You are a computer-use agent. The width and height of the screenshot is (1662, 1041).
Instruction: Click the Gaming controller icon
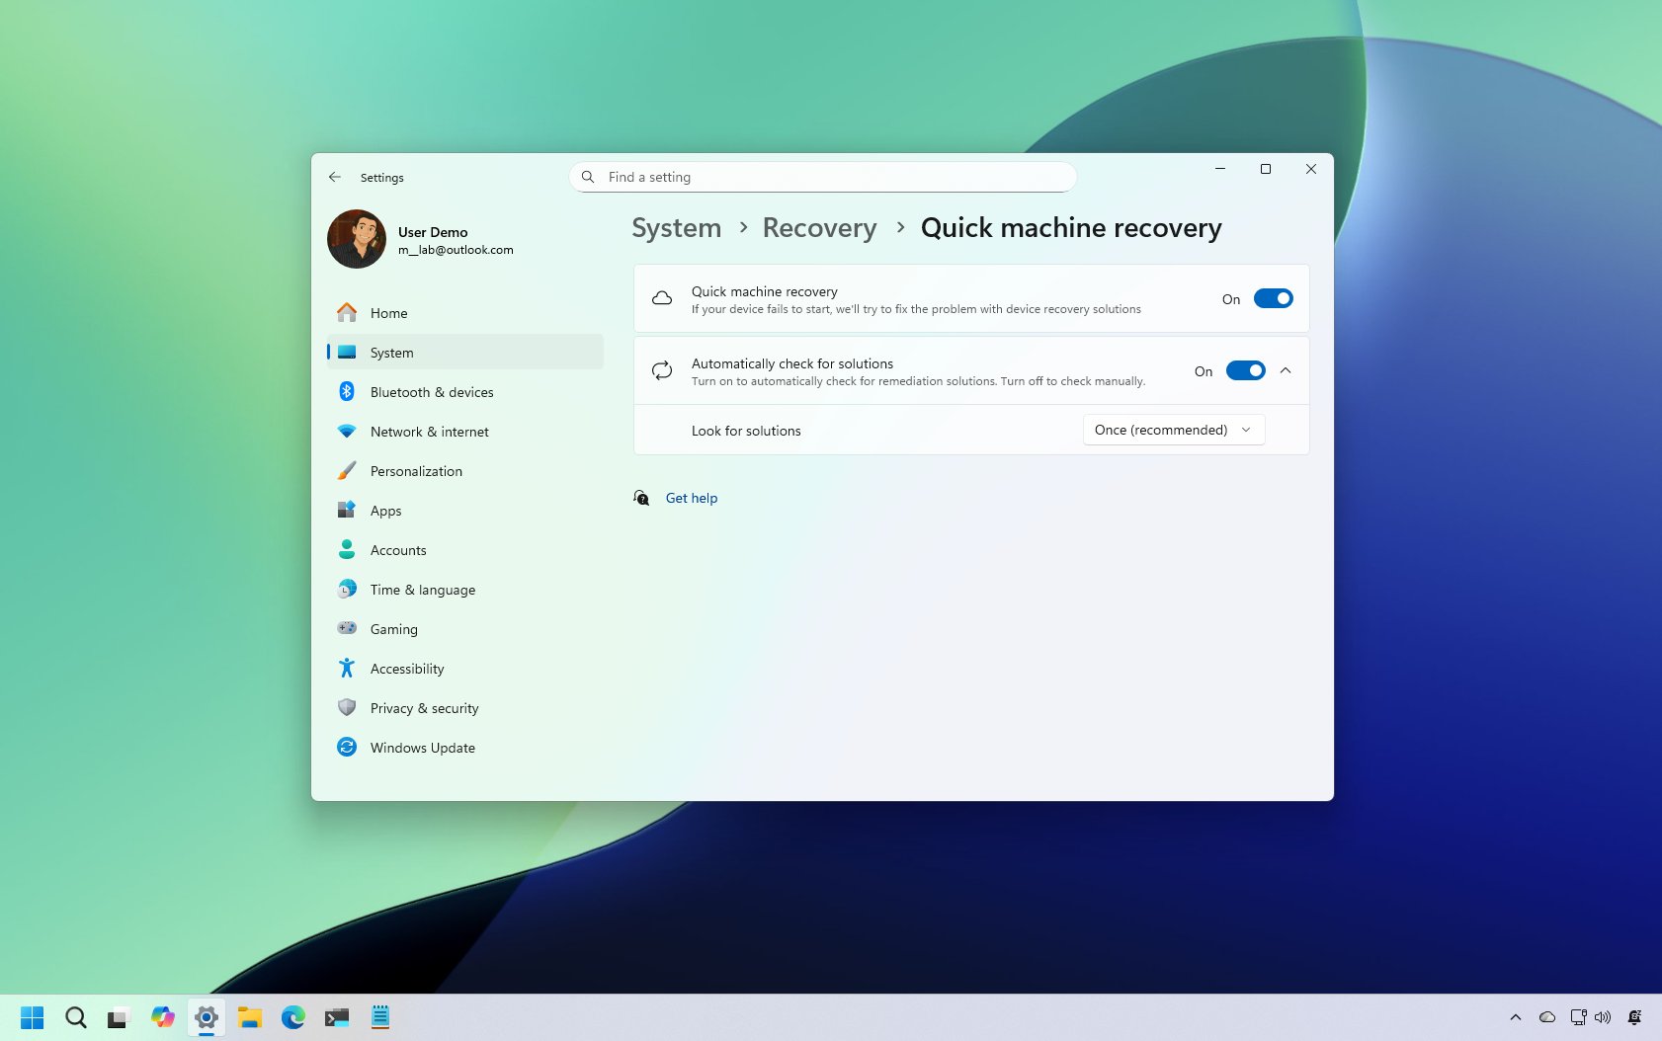[347, 628]
